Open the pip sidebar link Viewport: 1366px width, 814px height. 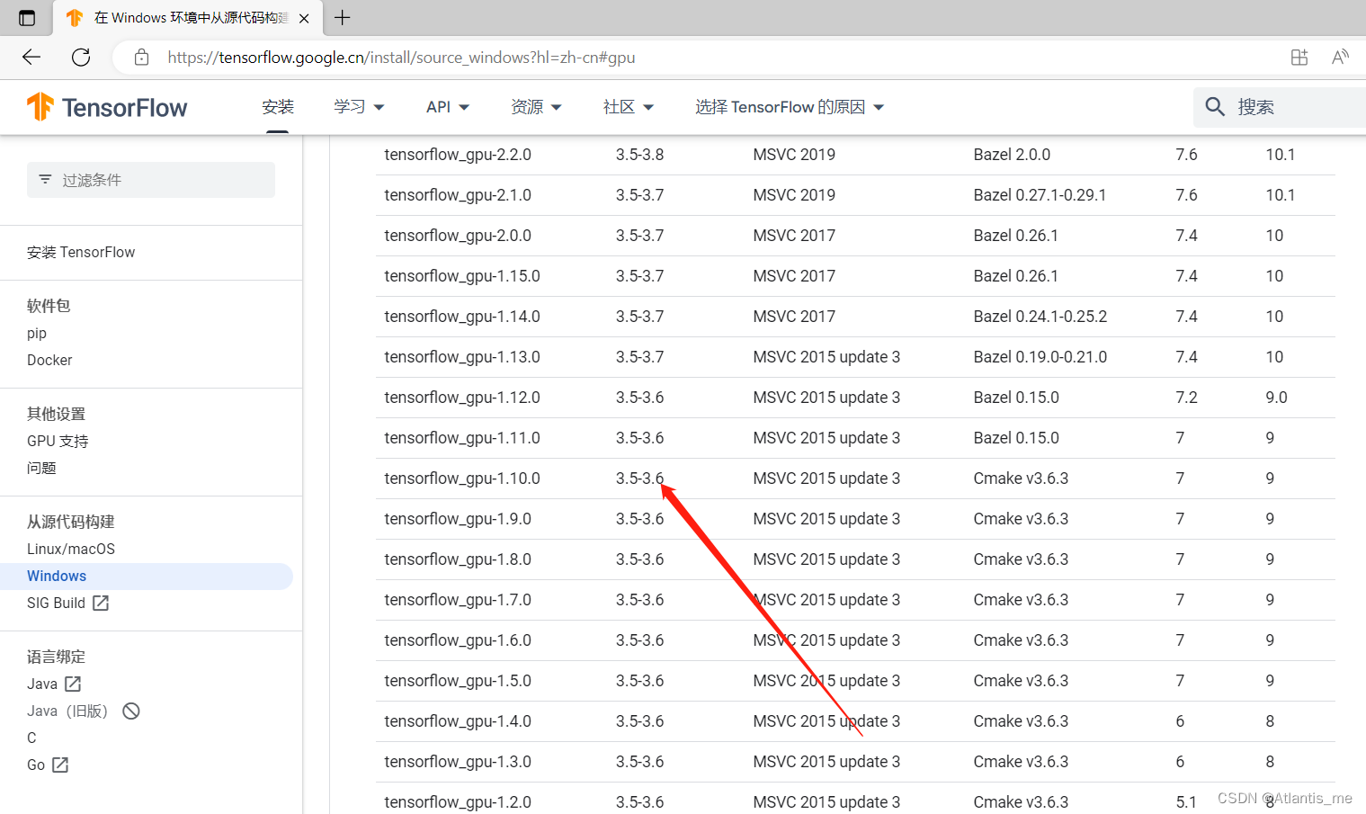[37, 333]
